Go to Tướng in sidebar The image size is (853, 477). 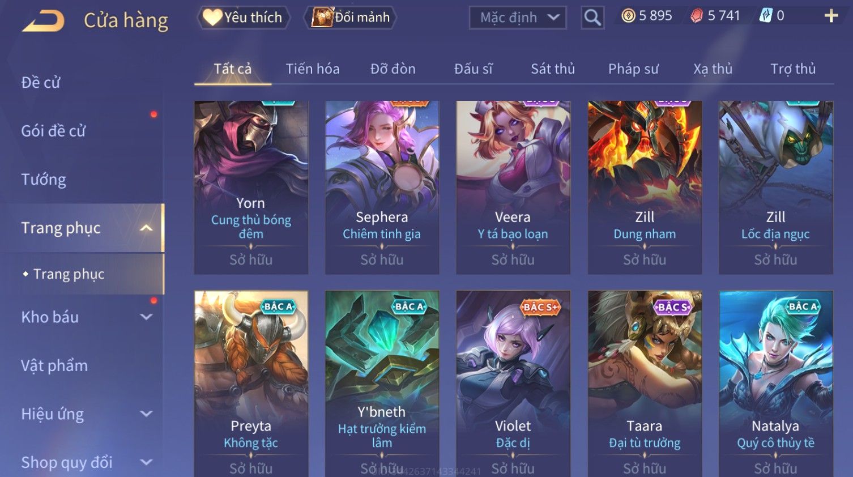[x=44, y=180]
